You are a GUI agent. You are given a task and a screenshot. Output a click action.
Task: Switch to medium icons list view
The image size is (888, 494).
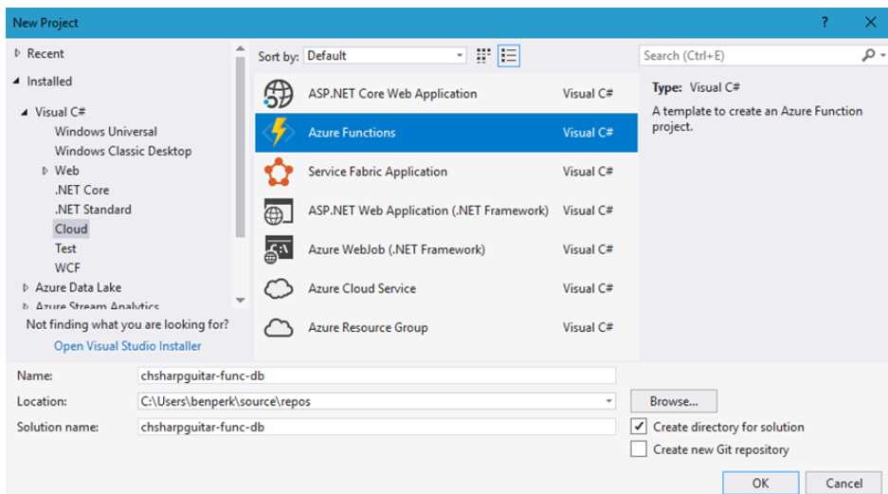[509, 56]
